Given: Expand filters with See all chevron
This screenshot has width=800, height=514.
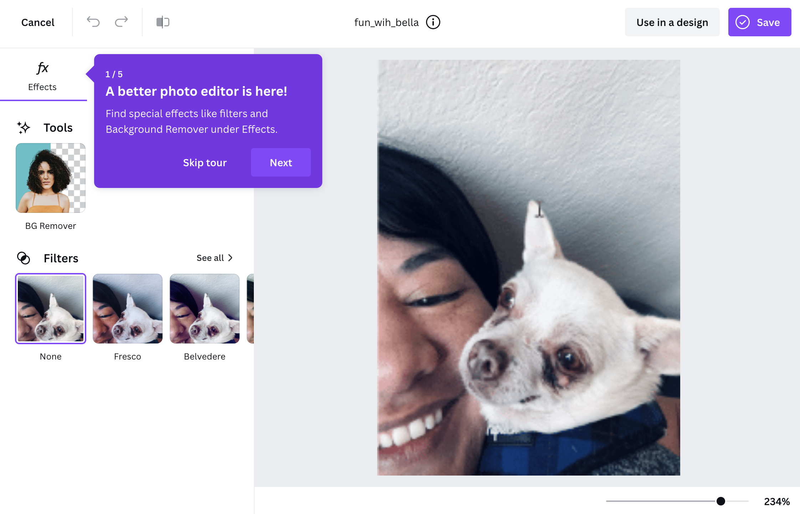Looking at the screenshot, I should (x=216, y=258).
